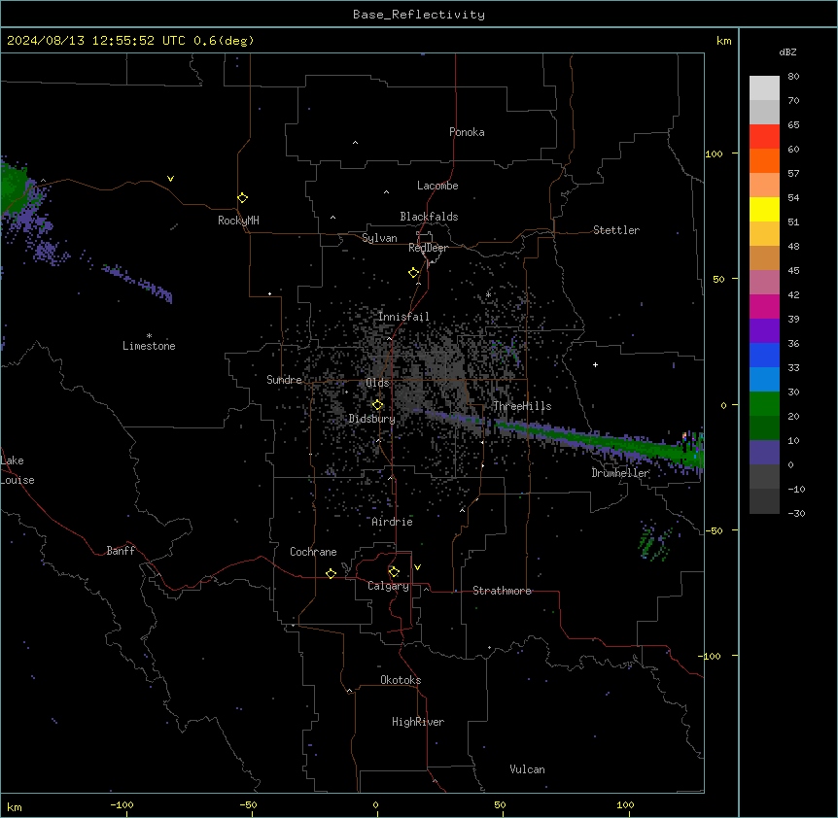This screenshot has height=818, width=838.
Task: Select the purple 39–36 dBZ legend swatch
Action: click(x=764, y=331)
